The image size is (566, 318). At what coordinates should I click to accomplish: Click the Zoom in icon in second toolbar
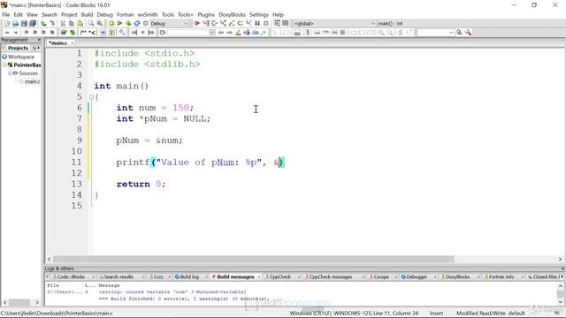pos(381,33)
